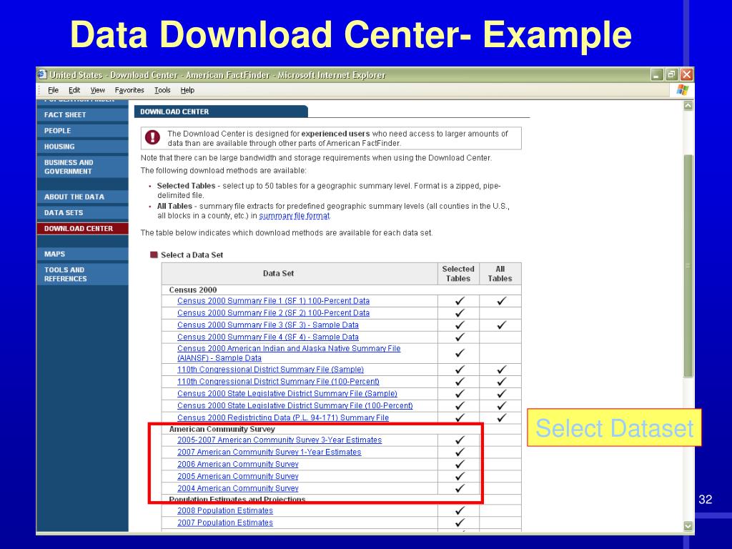This screenshot has height=549, width=732.
Task: Open Census 2000 Summary File 4 Sample Data
Action: tap(268, 337)
